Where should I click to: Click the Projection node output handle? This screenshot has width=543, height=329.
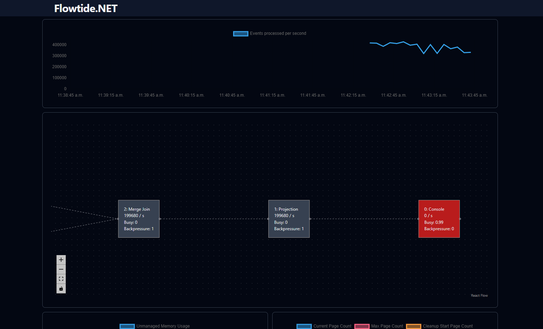[310, 219]
